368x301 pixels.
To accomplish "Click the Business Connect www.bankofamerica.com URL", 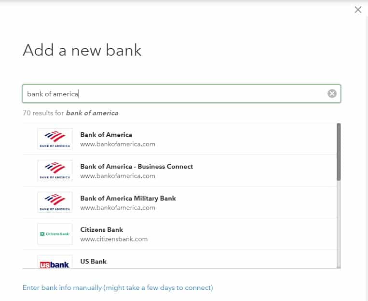I will click(118, 176).
